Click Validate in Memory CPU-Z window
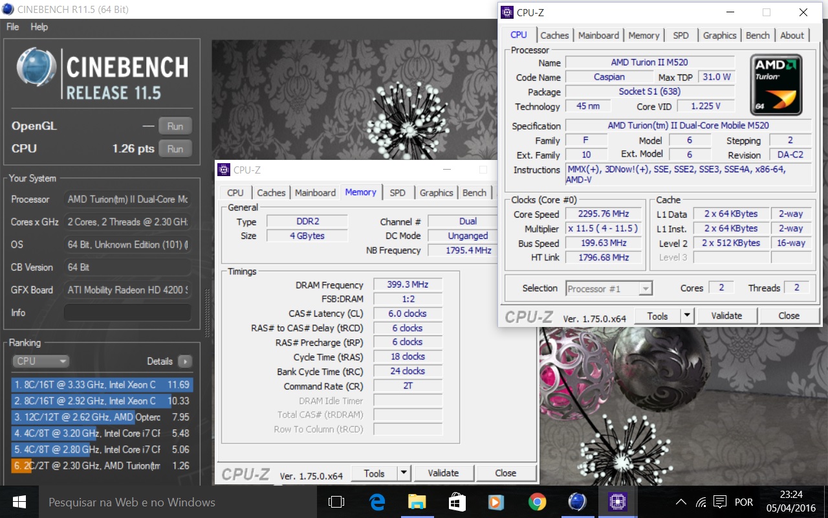This screenshot has width=828, height=518. [x=443, y=473]
